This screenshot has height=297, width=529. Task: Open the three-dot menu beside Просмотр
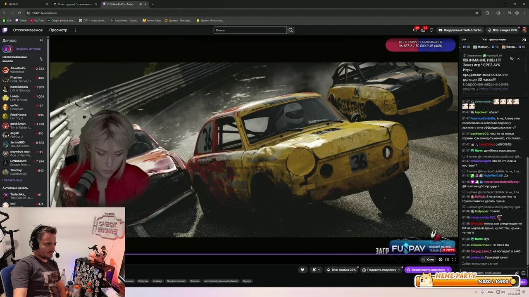(75, 30)
